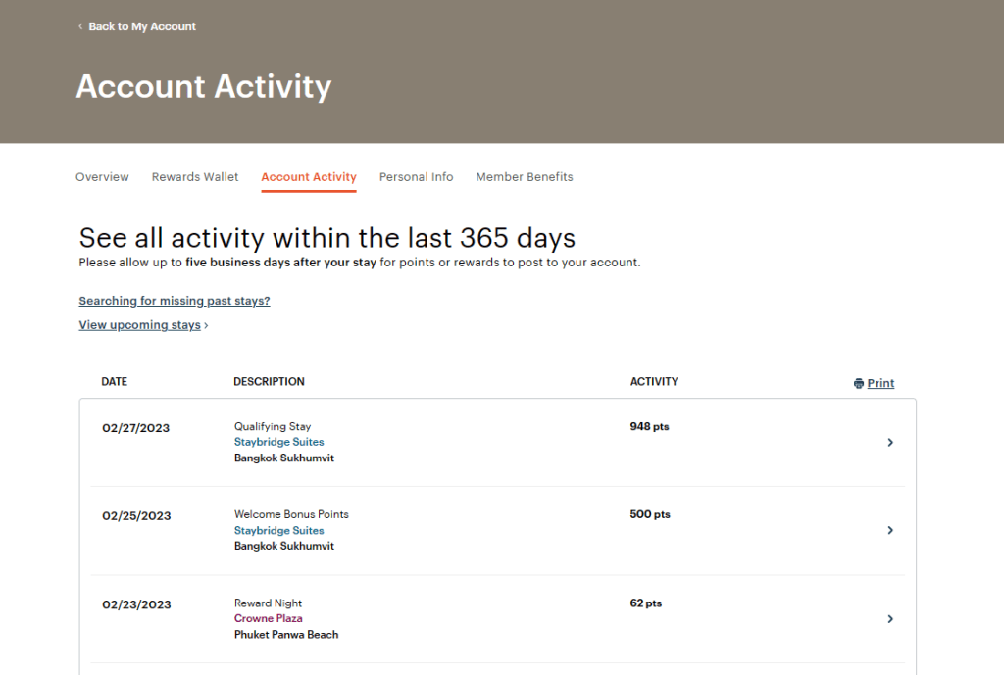Expand the 02/27/2023 Qualifying Stay row chevron

[890, 443]
